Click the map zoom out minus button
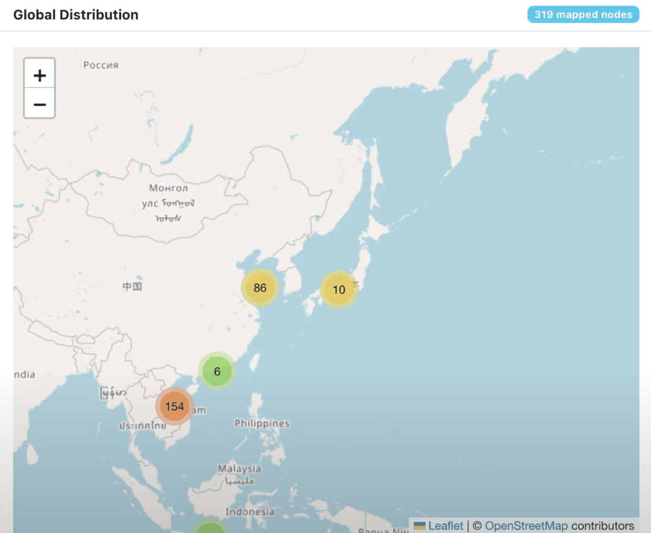 click(39, 104)
